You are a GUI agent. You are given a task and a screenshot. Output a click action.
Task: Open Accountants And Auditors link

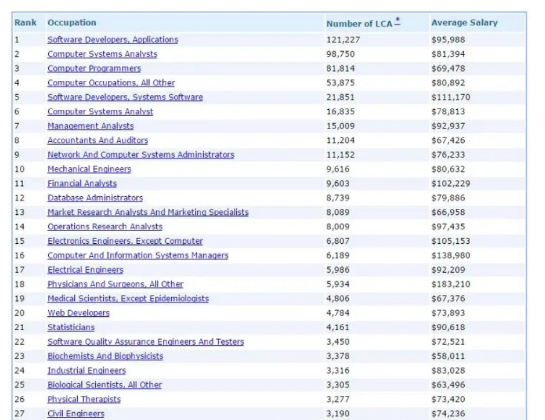tap(98, 141)
